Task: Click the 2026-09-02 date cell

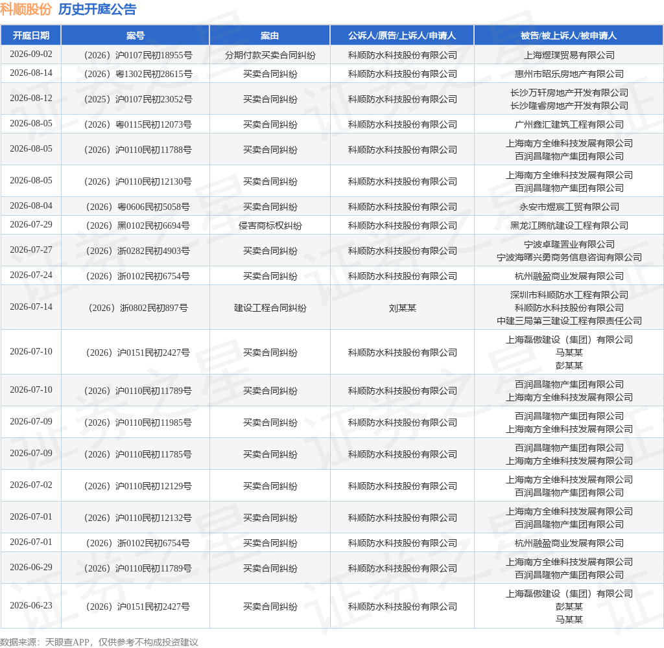Action: [31, 54]
